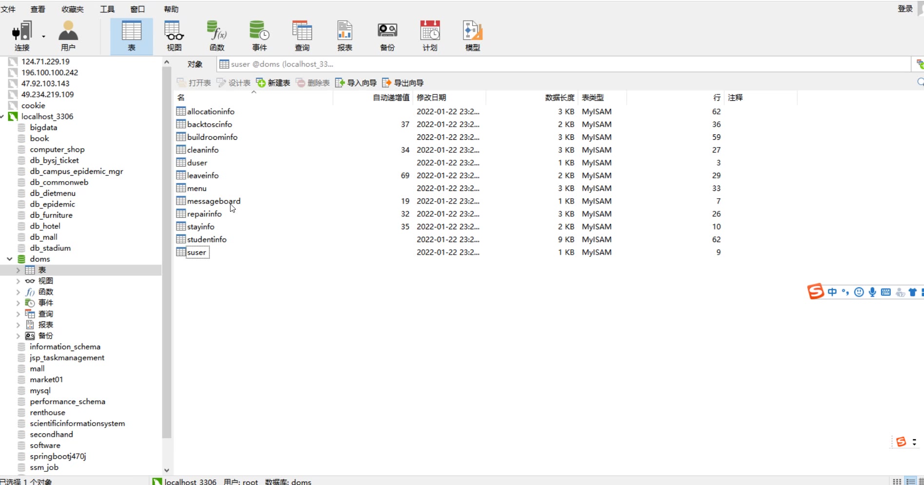Open the Backup (备份) toolbar icon
This screenshot has height=485, width=924.
point(387,36)
